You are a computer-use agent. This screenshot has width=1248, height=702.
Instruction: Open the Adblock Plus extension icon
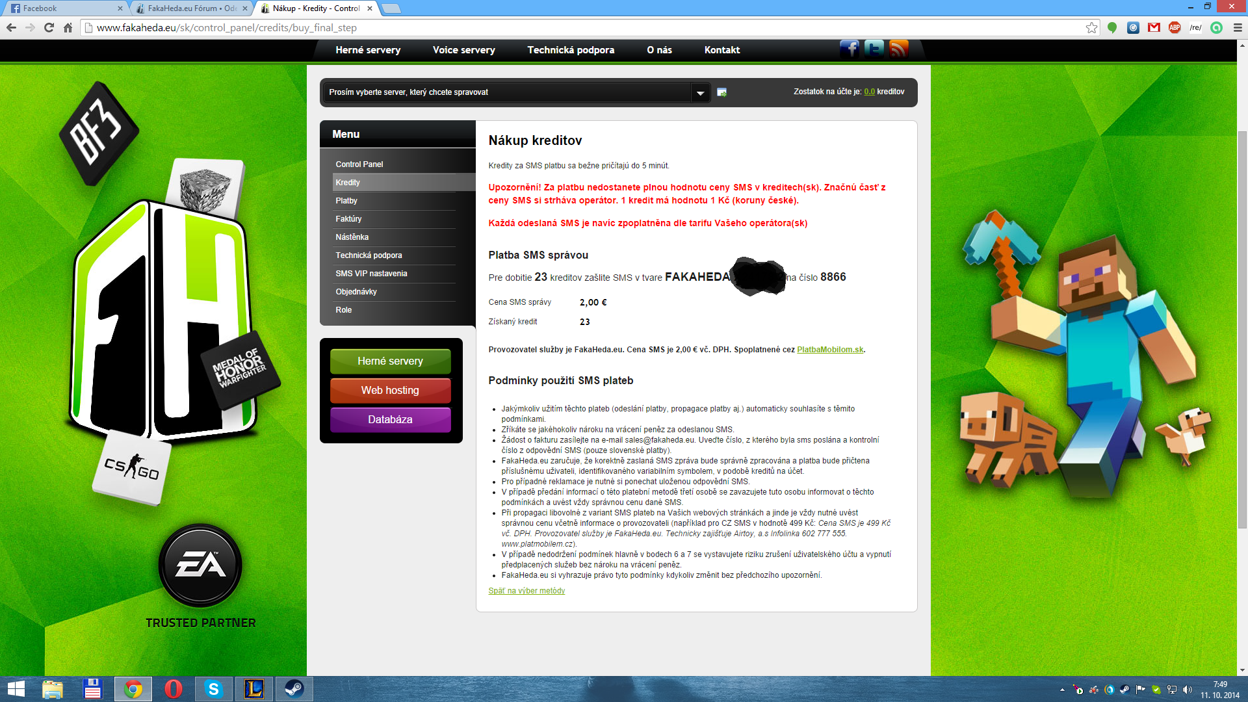click(x=1175, y=27)
